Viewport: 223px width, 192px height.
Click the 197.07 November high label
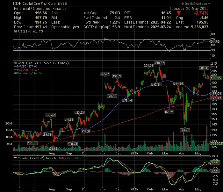105,74
